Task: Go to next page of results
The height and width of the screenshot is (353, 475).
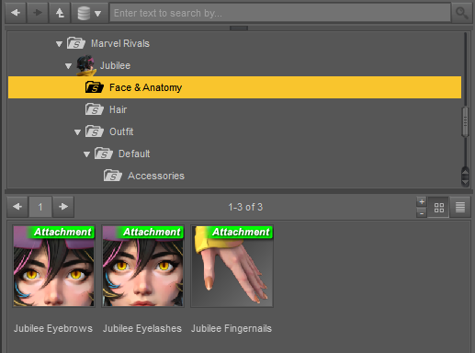Action: [x=63, y=207]
